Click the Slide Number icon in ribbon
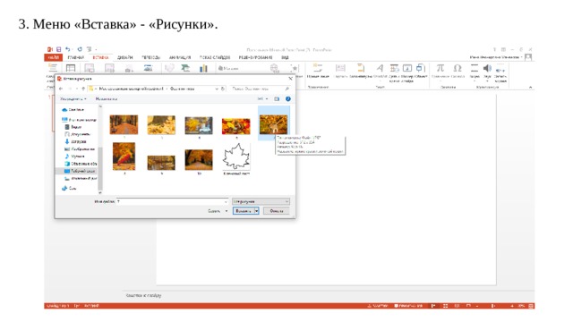The image size is (573, 322). (x=407, y=68)
